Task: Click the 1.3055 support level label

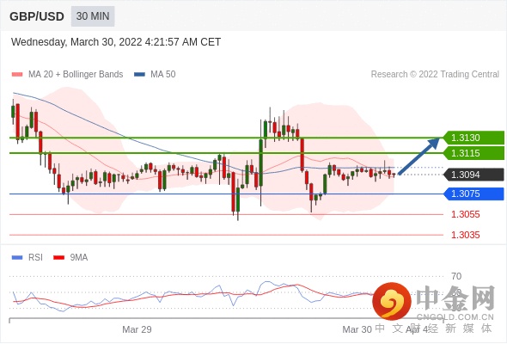Action: pyautogui.click(x=466, y=214)
